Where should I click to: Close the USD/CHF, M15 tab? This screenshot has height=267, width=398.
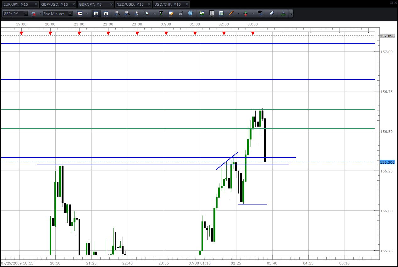point(187,4)
